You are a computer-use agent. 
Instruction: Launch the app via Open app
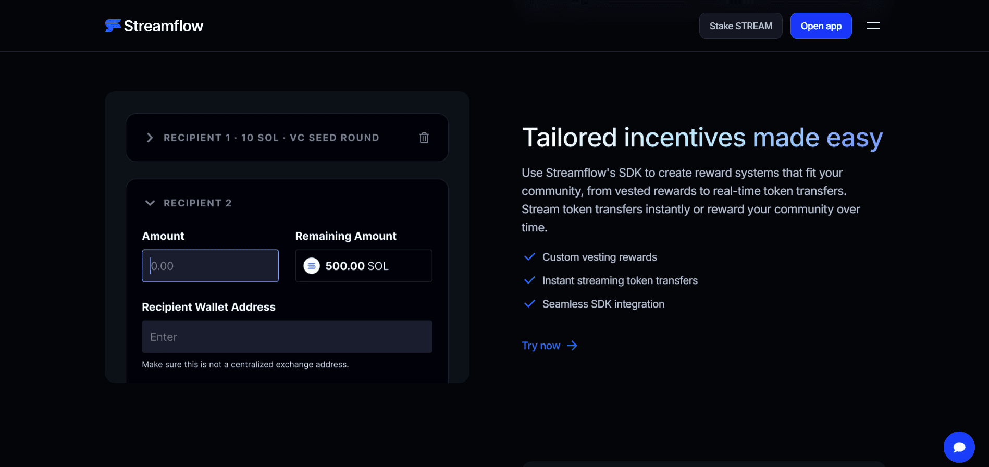pos(821,26)
